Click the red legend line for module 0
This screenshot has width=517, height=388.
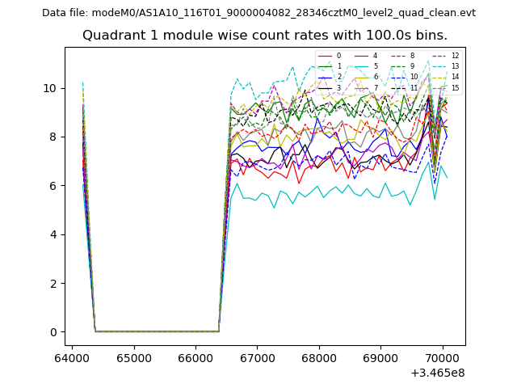click(323, 56)
